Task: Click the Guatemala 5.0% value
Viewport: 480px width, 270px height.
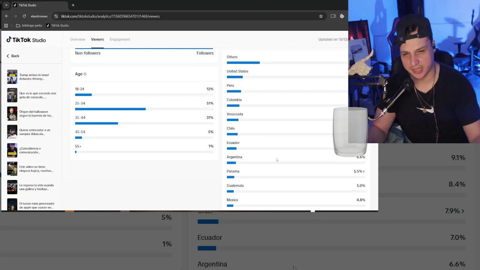Action: click(x=361, y=186)
